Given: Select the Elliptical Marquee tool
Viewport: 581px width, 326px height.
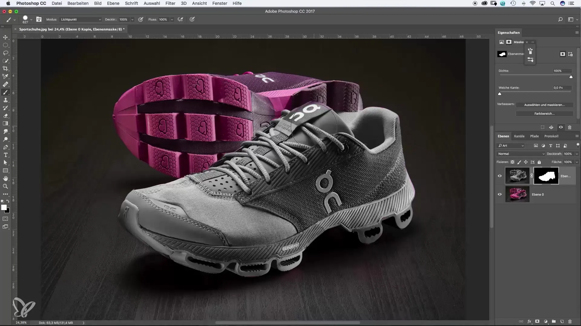Looking at the screenshot, I should point(5,45).
